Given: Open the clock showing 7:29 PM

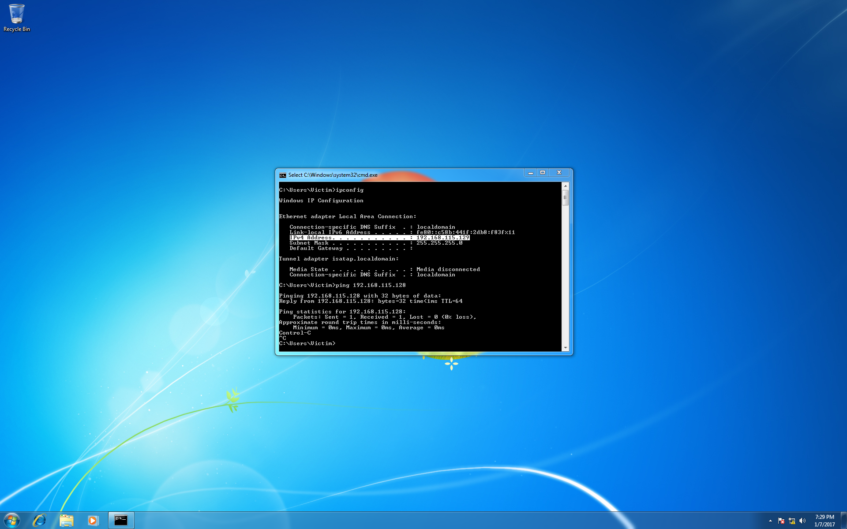Looking at the screenshot, I should coord(825,521).
